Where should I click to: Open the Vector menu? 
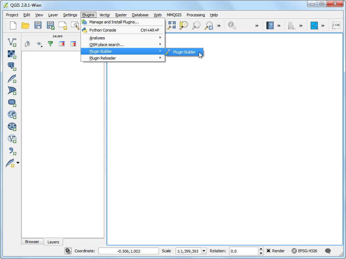[105, 15]
